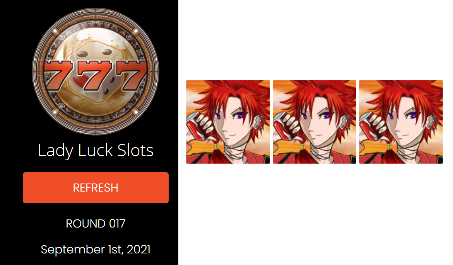The image size is (453, 265).
Task: Click the Lady Luck Slots title
Action: (x=96, y=151)
